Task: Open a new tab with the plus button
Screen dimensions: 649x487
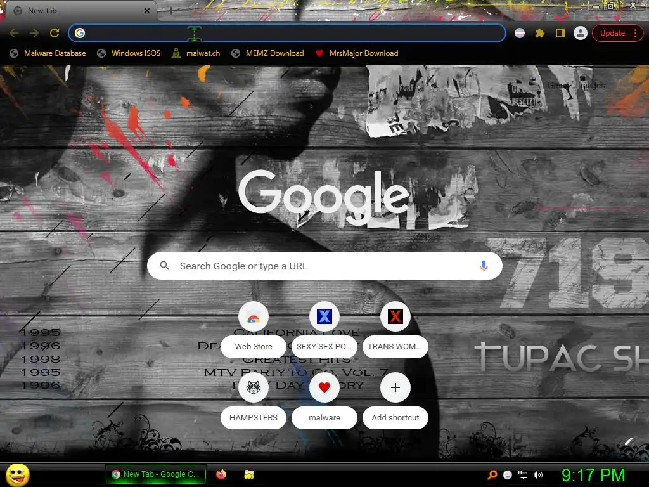Action: 170,11
